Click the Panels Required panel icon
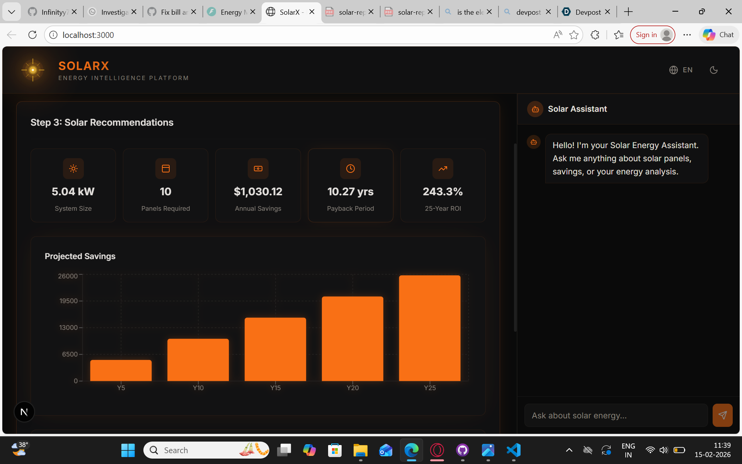This screenshot has width=742, height=464. [166, 169]
